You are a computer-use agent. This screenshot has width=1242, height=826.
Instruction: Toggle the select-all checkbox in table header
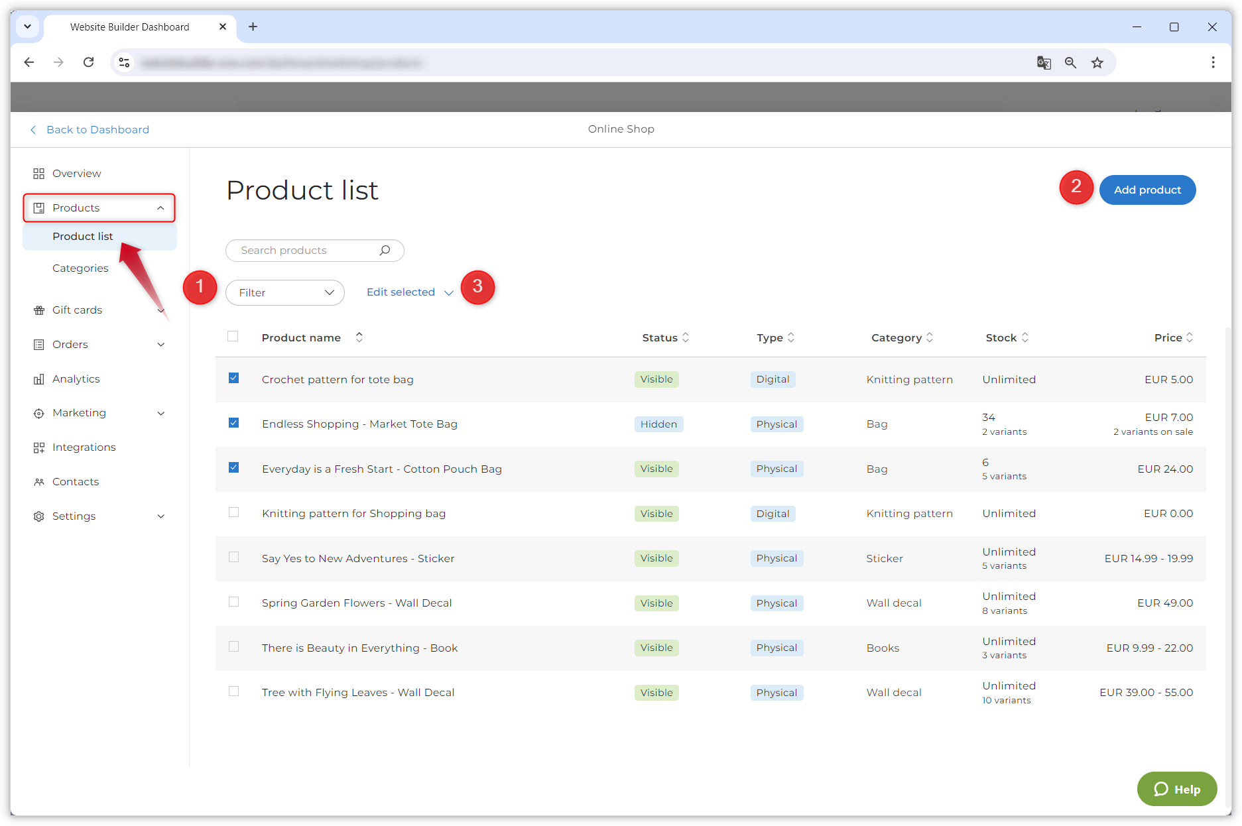233,336
